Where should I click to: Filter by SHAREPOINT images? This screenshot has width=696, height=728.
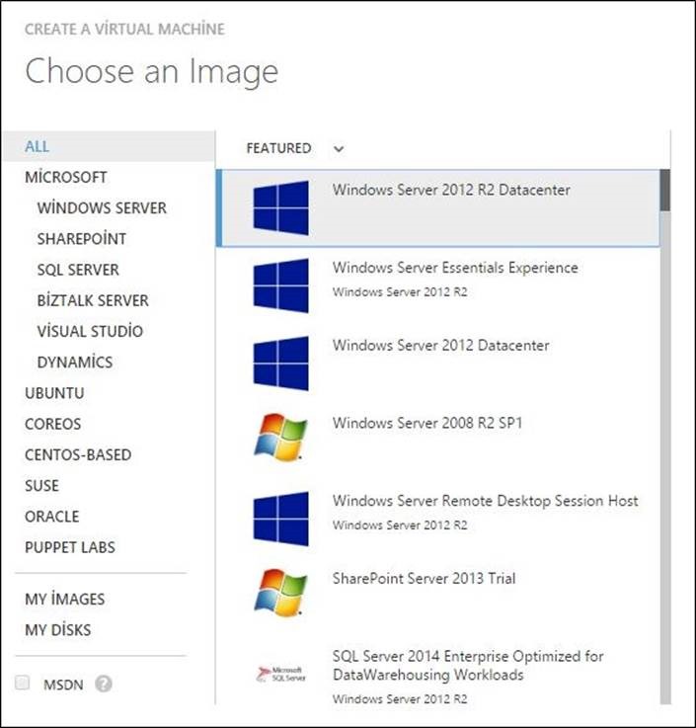click(81, 239)
